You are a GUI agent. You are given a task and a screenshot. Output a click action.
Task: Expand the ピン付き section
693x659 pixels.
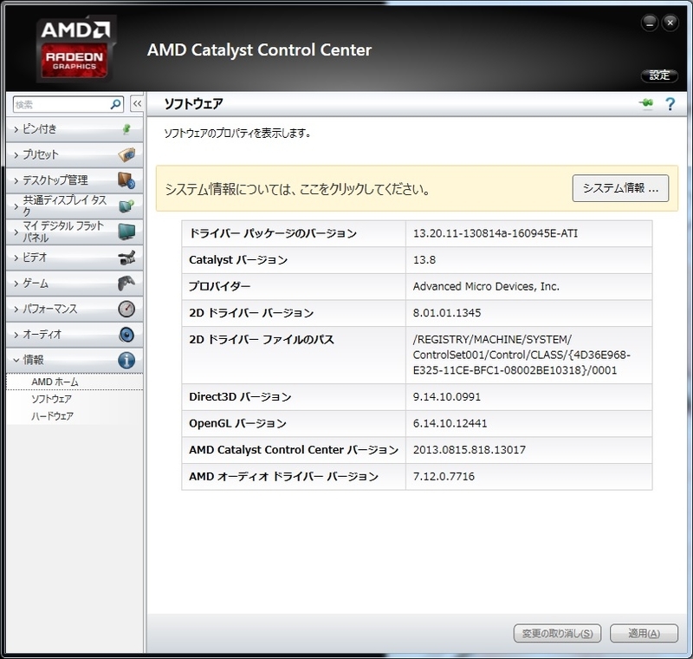point(74,129)
